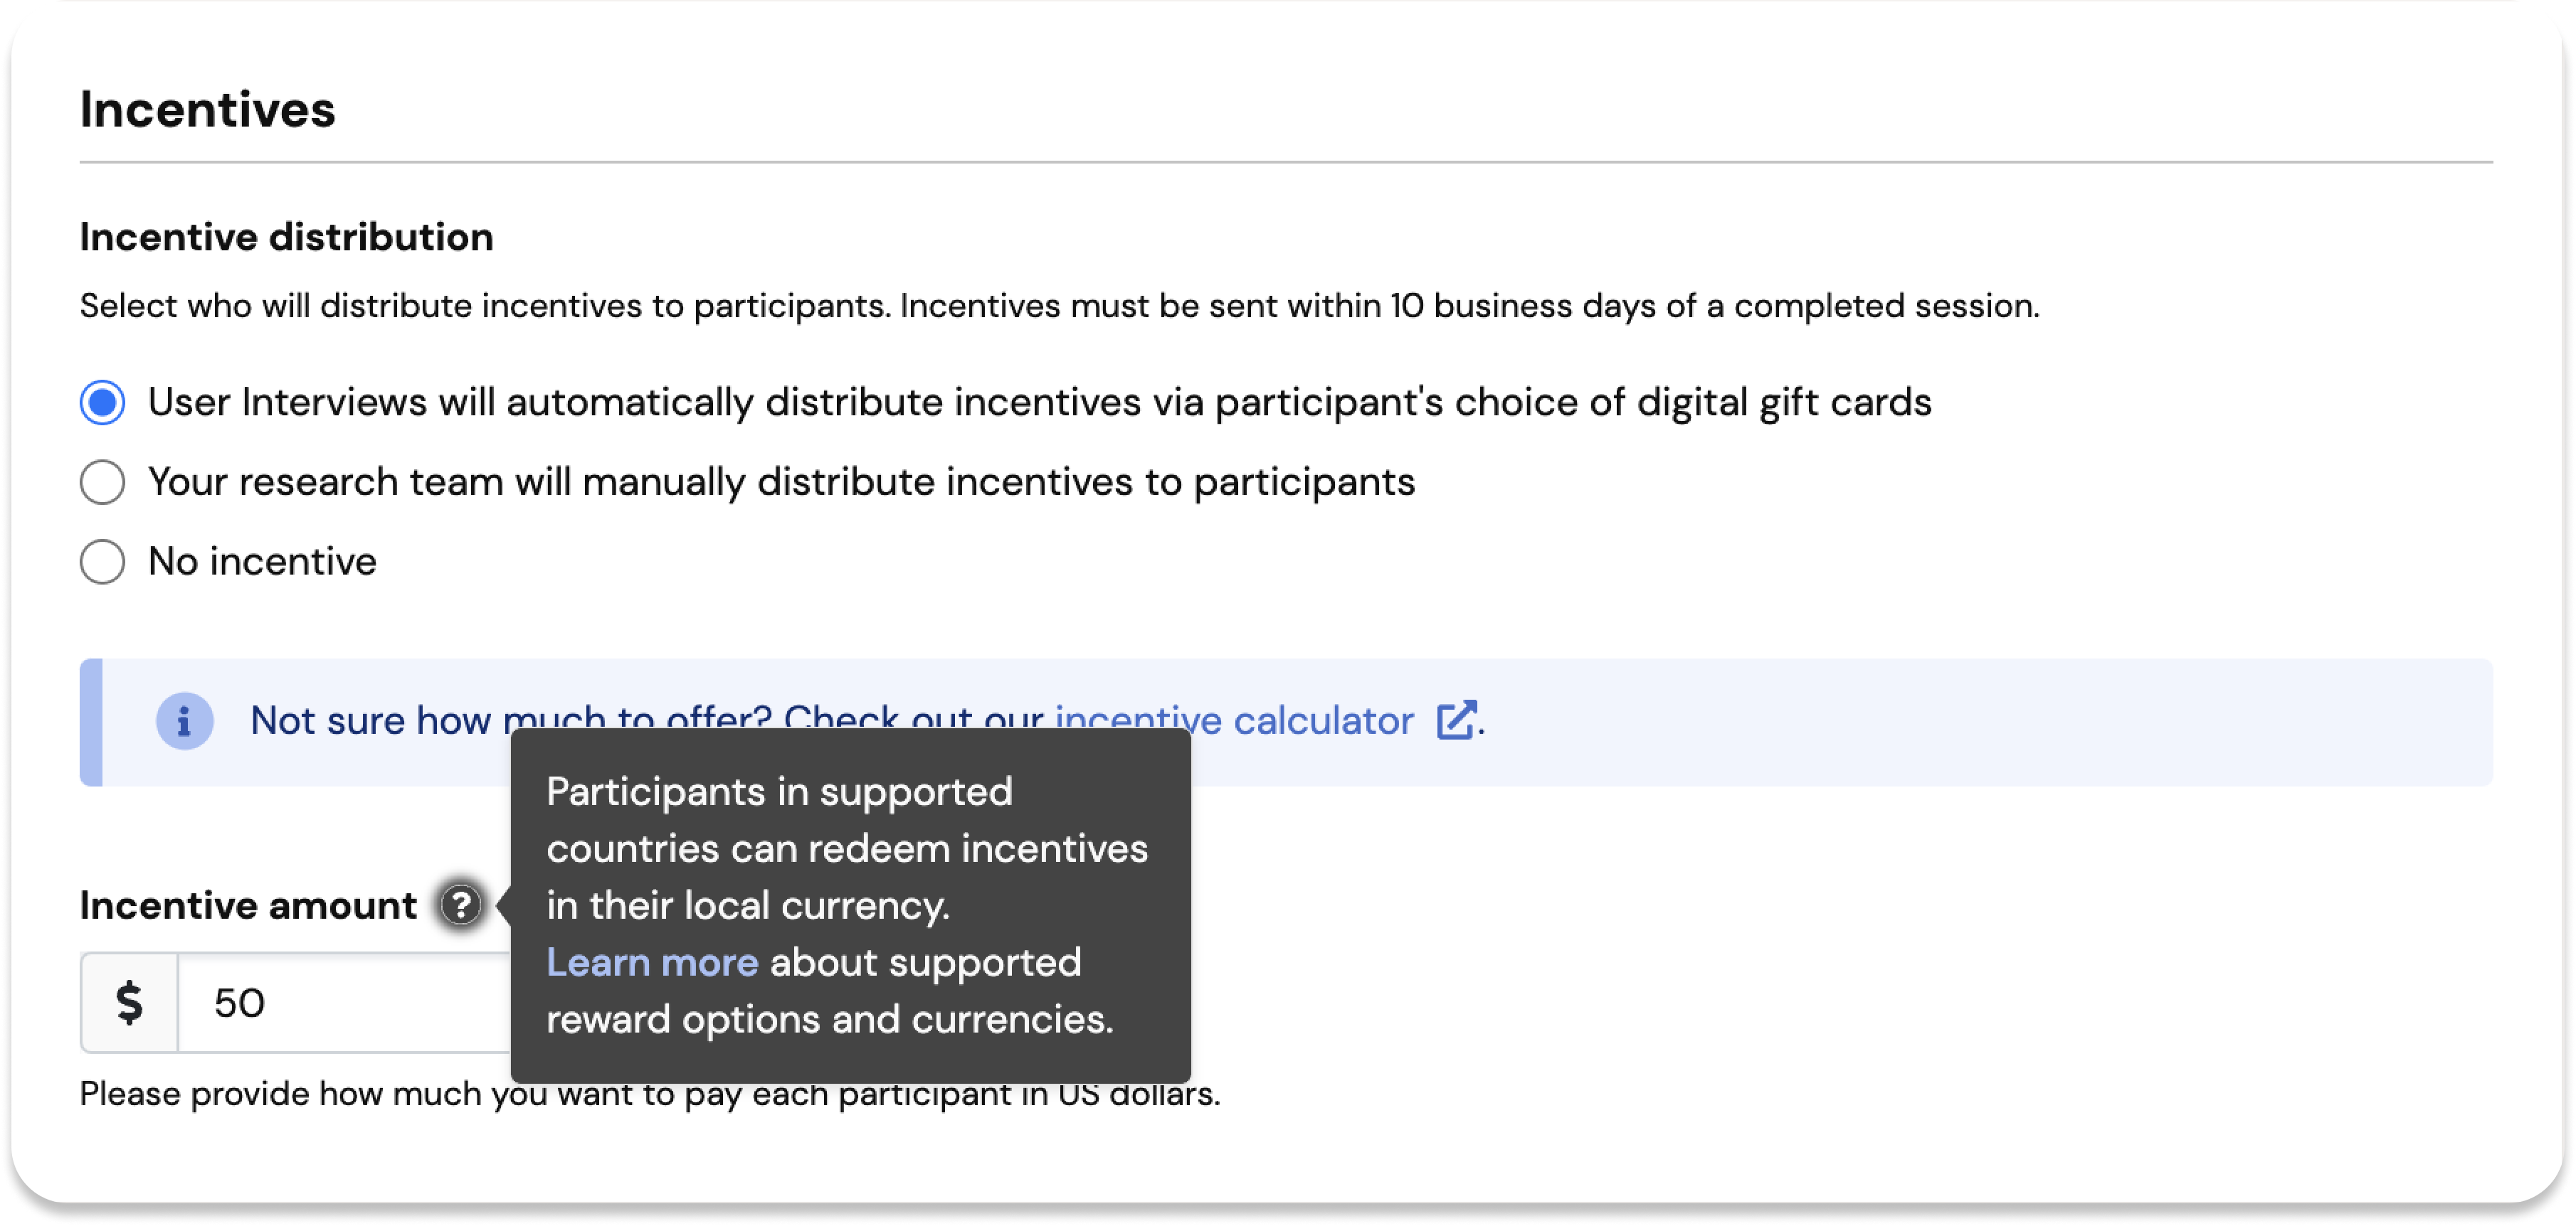Click the "Your research team will manually" label text

point(781,483)
